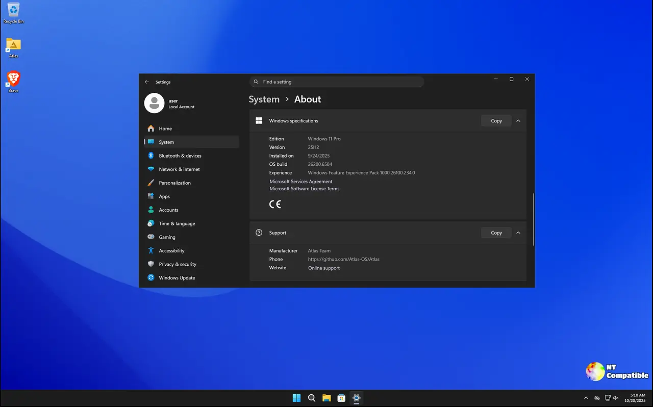Image resolution: width=653 pixels, height=407 pixels.
Task: Open the Gaming settings page
Action: coord(167,237)
